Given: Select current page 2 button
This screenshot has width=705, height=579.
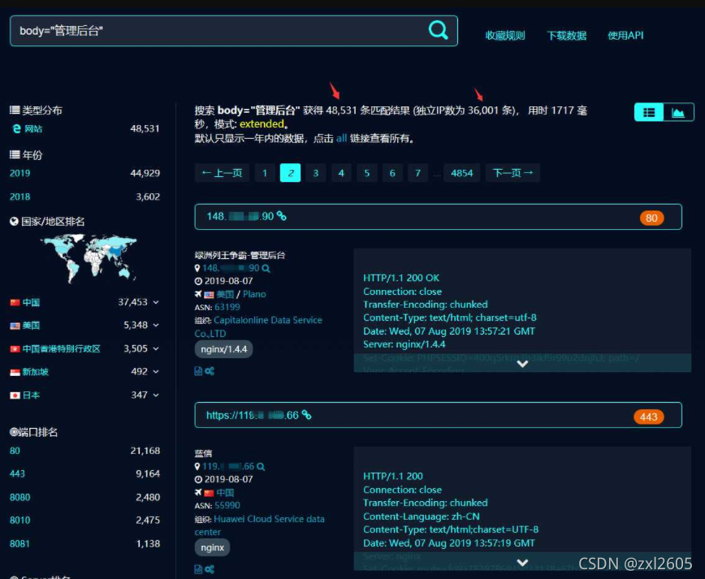Looking at the screenshot, I should 291,173.
